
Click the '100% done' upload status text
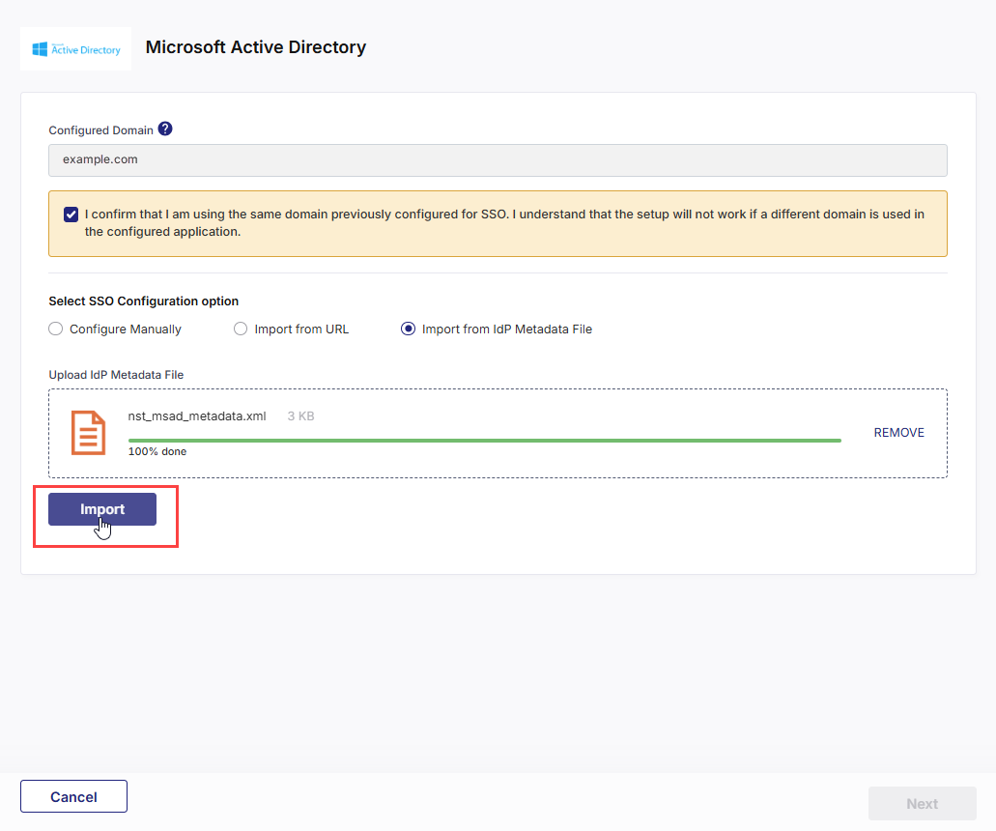coord(157,451)
